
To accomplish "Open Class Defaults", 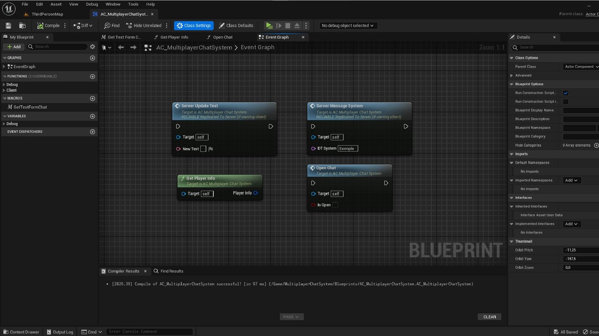I will click(236, 26).
